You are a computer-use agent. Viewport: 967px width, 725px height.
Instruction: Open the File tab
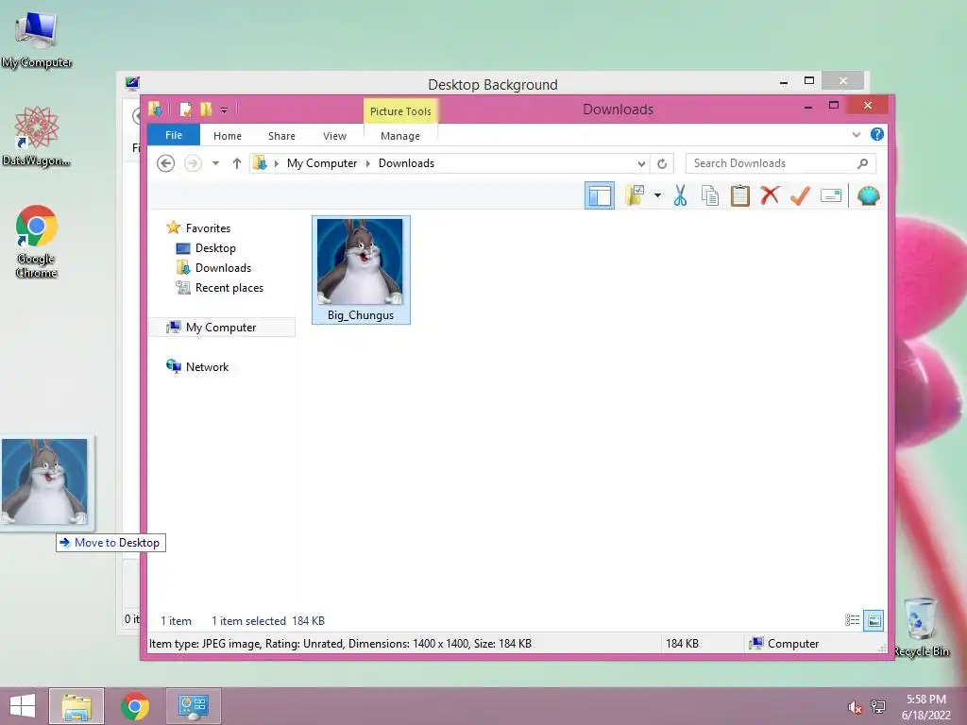pos(174,135)
